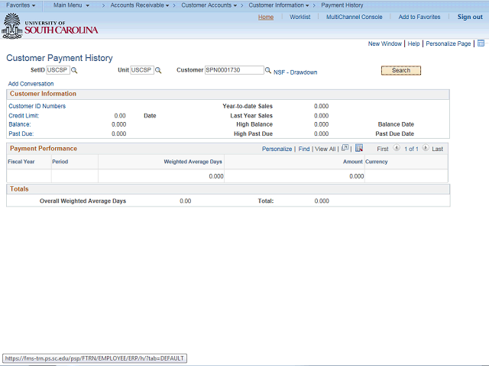
Task: Click Add Conversation link
Action: click(31, 84)
